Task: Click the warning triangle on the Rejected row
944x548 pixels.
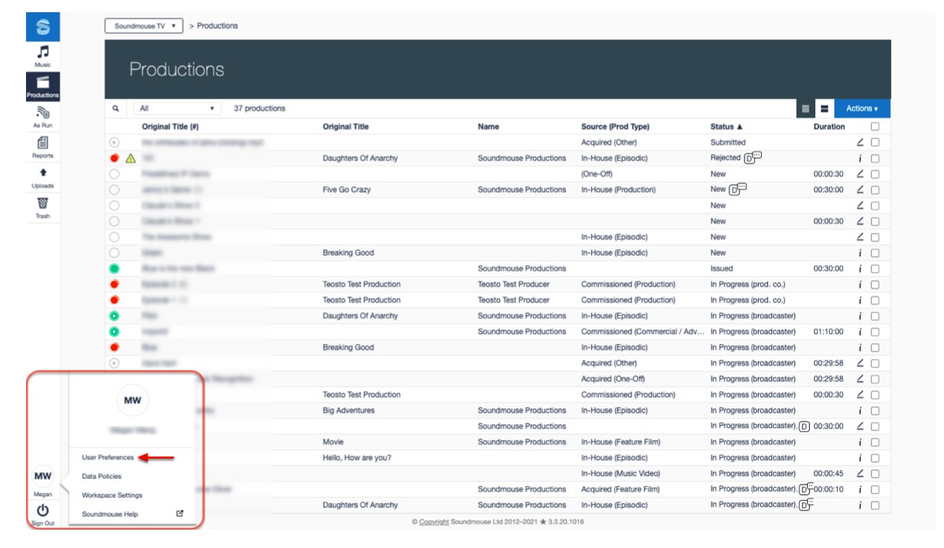Action: coord(130,158)
